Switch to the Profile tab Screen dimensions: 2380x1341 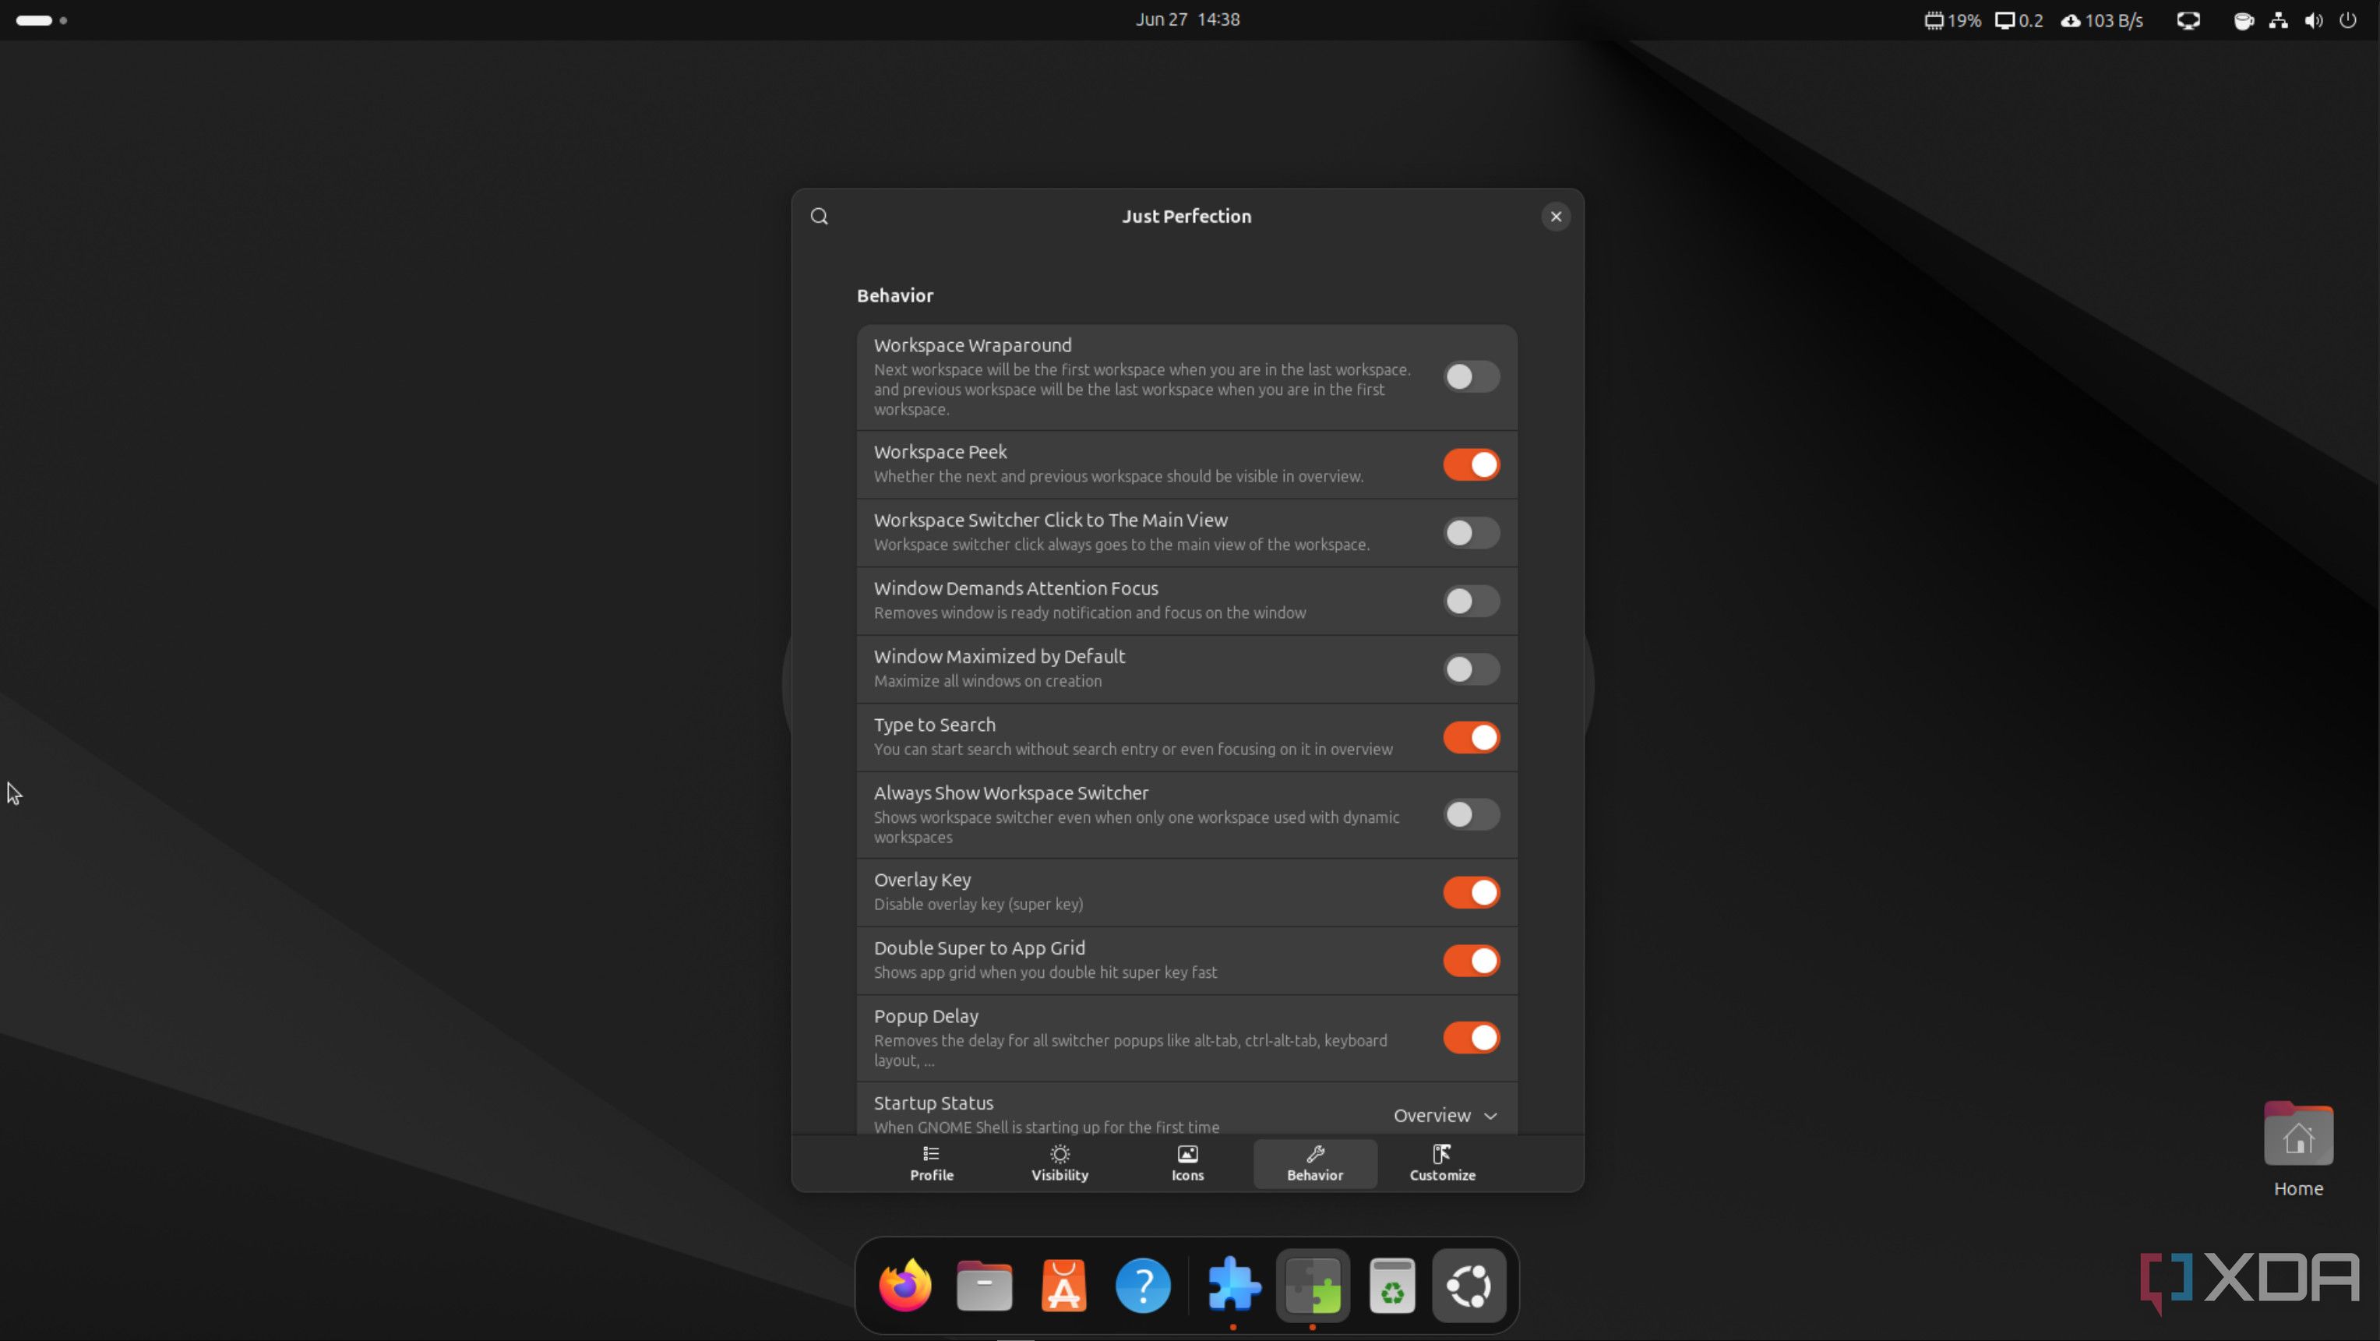[x=931, y=1163]
